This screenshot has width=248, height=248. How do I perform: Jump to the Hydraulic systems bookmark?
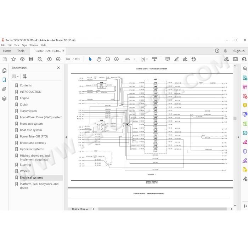(32, 149)
